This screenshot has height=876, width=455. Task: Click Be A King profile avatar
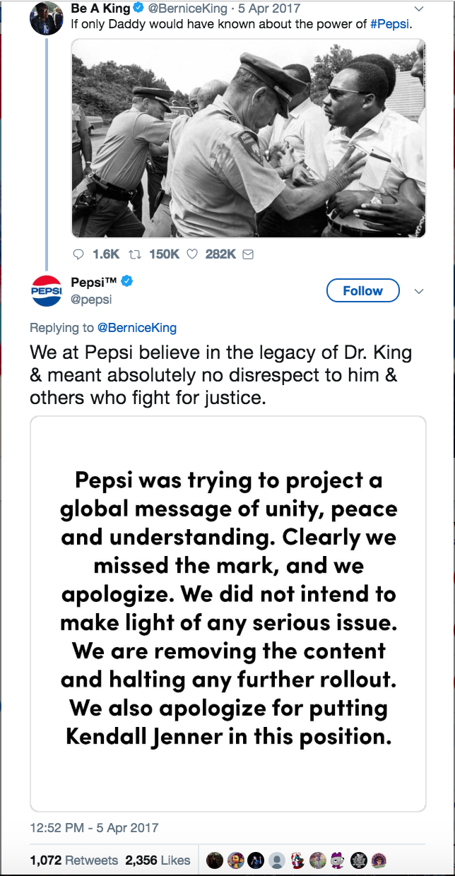(x=47, y=17)
